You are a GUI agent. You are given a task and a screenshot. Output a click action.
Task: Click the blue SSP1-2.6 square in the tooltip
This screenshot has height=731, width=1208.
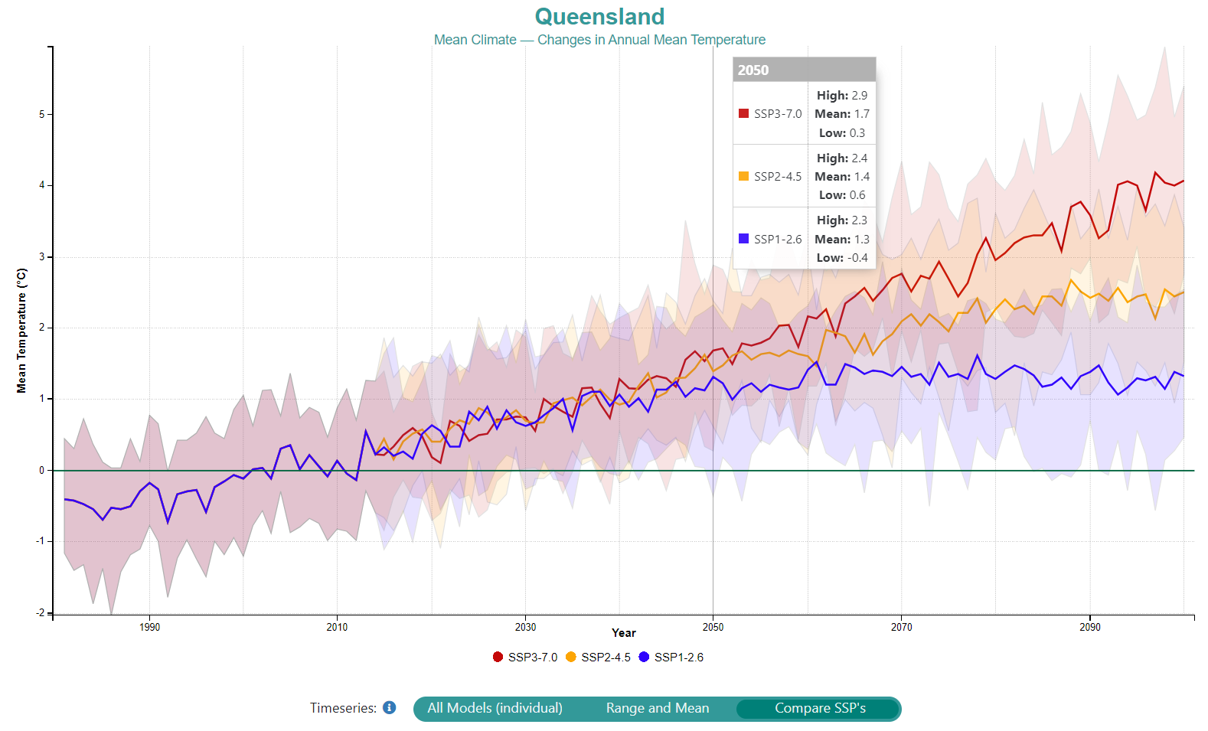tap(741, 239)
